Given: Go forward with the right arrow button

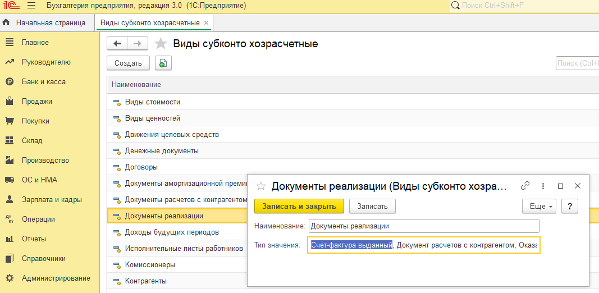Looking at the screenshot, I should [138, 44].
